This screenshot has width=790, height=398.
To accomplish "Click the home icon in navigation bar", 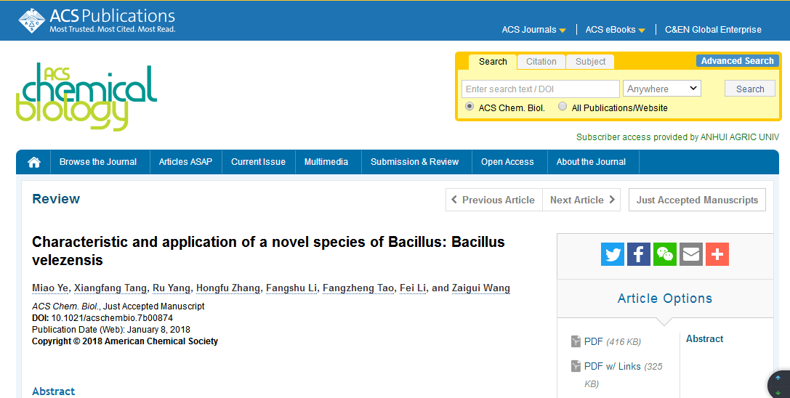I will tap(33, 162).
